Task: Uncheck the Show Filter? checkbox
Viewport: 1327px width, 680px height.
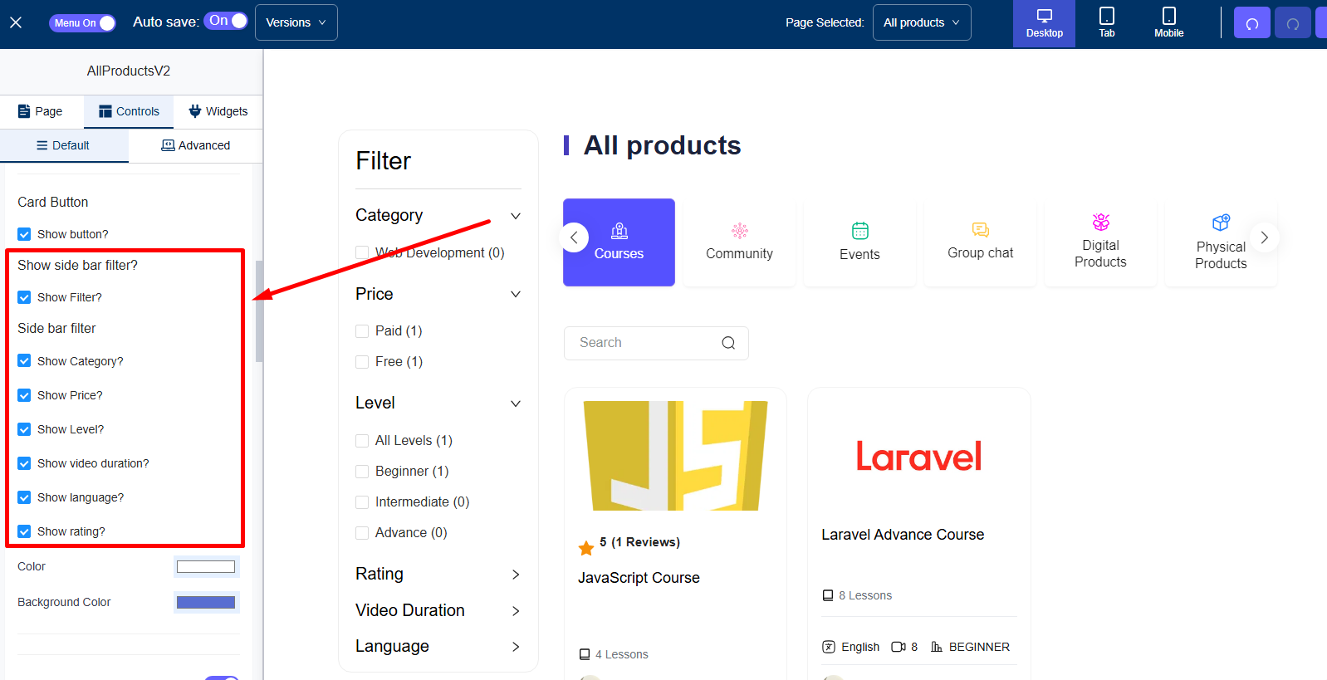Action: tap(25, 297)
